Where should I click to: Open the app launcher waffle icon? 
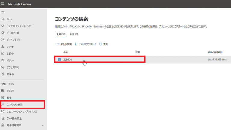click(x=2, y=4)
